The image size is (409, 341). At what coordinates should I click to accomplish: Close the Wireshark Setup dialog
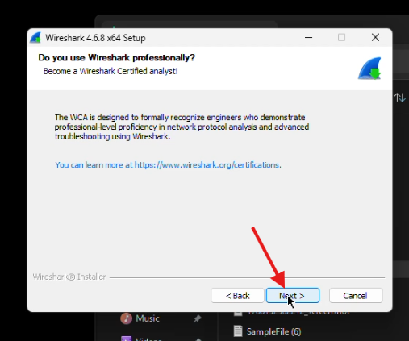pos(375,37)
